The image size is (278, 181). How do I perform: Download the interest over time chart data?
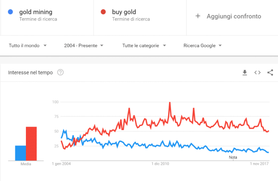[x=245, y=72]
